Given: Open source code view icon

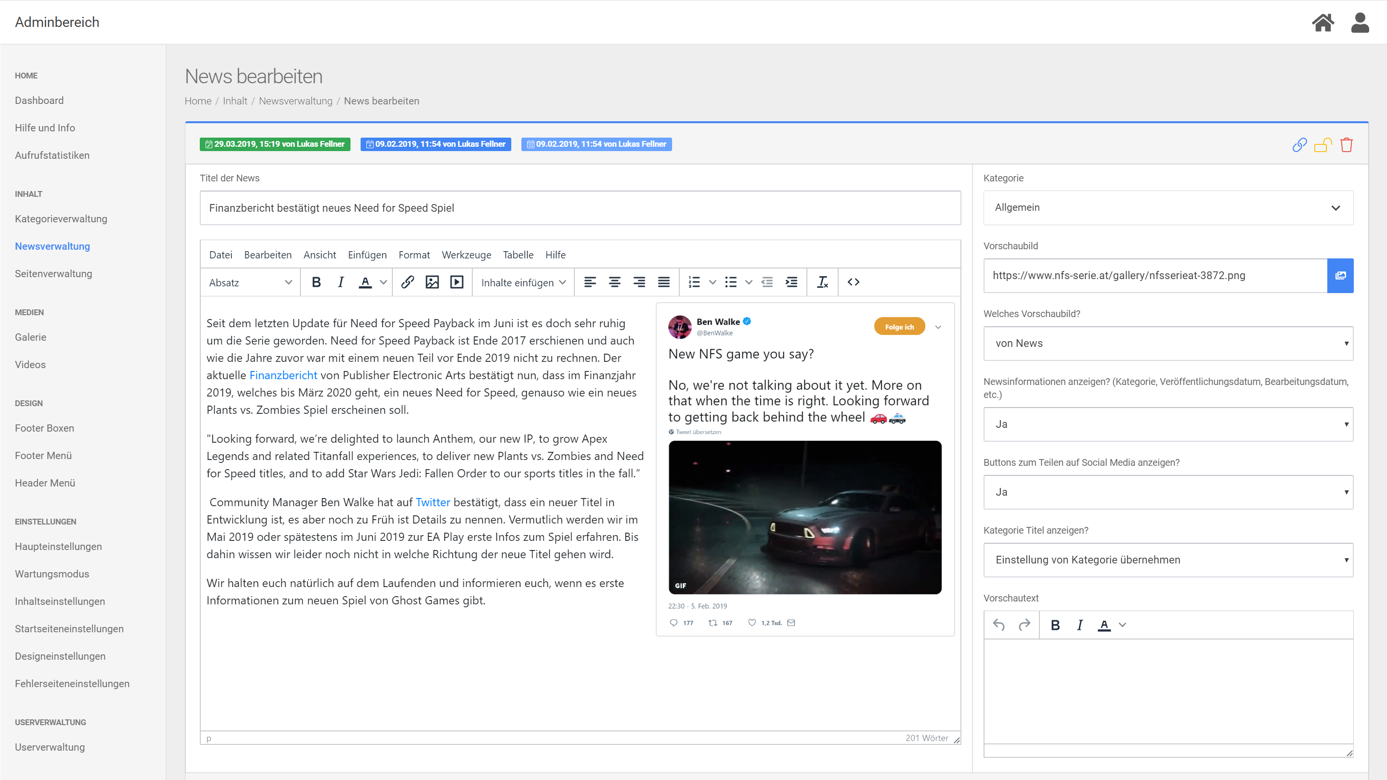Looking at the screenshot, I should 854,282.
